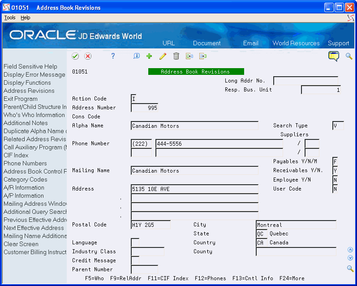Open Phone Numbers in sidebar
The image size is (357, 286).
tap(25, 163)
